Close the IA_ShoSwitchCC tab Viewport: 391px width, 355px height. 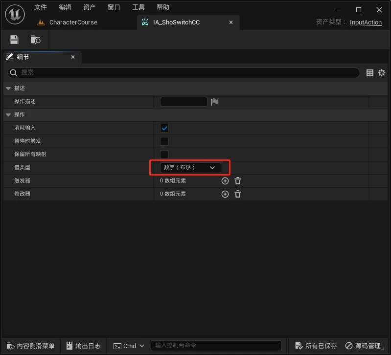[231, 22]
